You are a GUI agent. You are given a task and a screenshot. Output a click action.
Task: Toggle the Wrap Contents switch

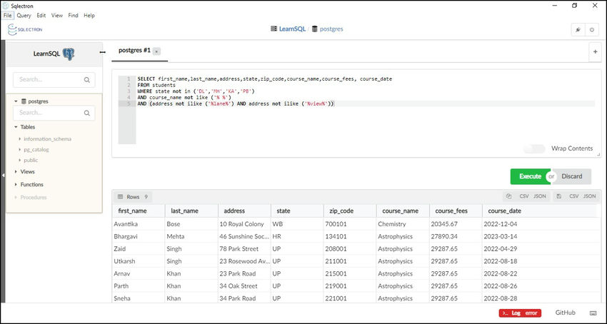536,148
